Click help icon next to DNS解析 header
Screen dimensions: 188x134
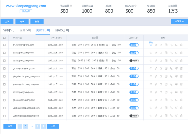click(61, 38)
